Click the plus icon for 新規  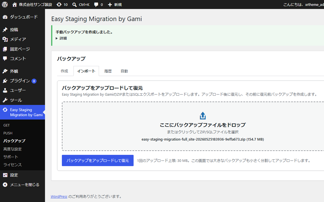tap(110, 5)
